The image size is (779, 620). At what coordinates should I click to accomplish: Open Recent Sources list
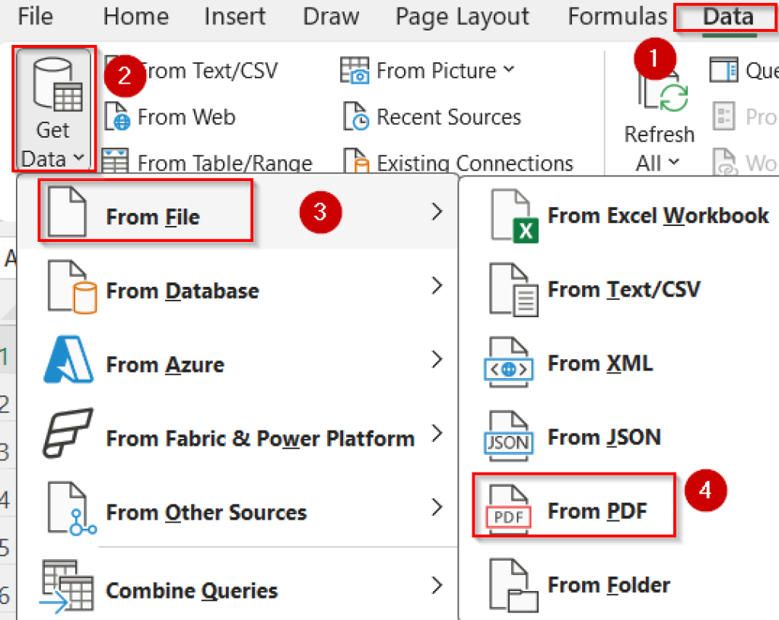click(444, 116)
